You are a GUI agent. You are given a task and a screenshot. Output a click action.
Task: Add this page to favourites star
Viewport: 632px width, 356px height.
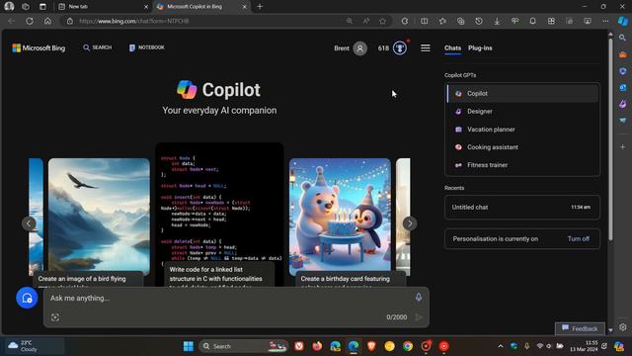click(x=382, y=21)
